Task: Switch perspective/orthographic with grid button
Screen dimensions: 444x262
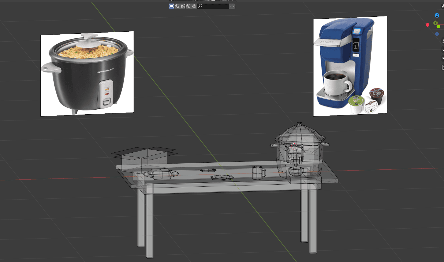Action: 443,67
